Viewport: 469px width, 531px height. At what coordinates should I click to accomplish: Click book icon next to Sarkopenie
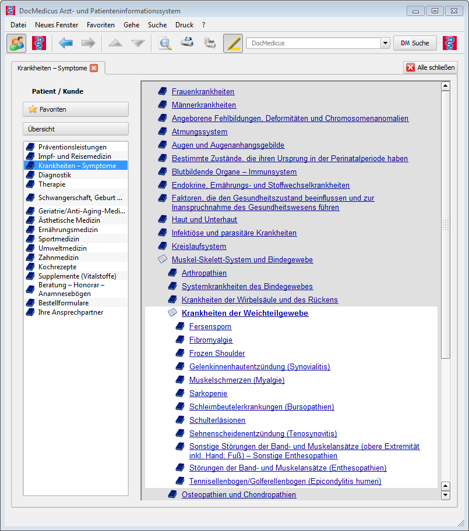[x=181, y=393]
